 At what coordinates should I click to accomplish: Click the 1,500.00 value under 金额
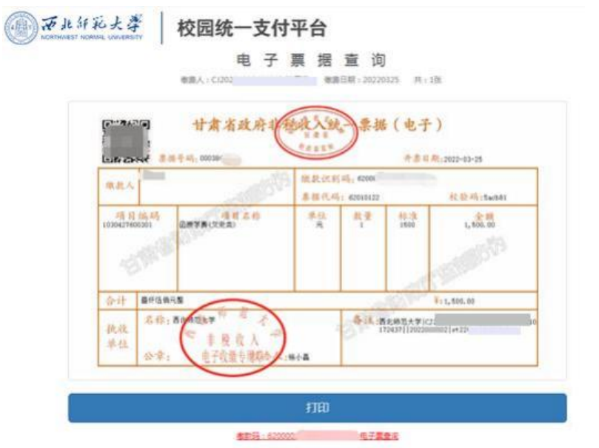pos(480,225)
